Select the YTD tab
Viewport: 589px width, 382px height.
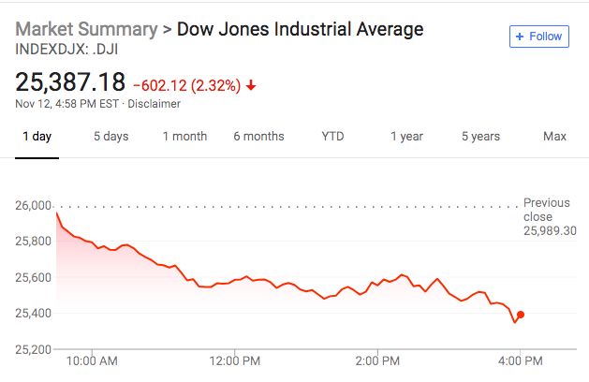(332, 137)
